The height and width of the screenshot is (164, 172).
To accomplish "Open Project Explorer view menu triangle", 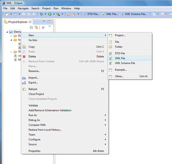I will click(50, 26).
